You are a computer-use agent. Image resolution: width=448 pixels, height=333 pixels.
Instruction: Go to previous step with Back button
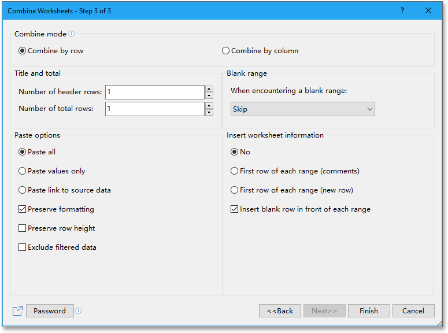click(280, 310)
